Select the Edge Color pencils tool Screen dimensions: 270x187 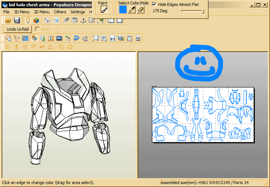coord(34,38)
